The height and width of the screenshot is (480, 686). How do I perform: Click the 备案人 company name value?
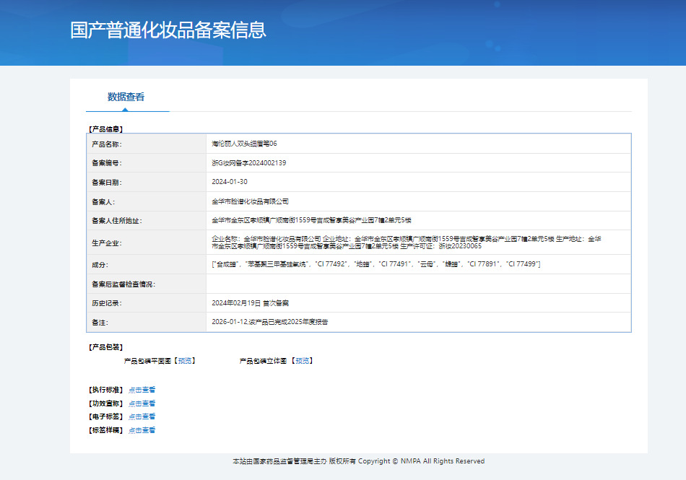[251, 201]
